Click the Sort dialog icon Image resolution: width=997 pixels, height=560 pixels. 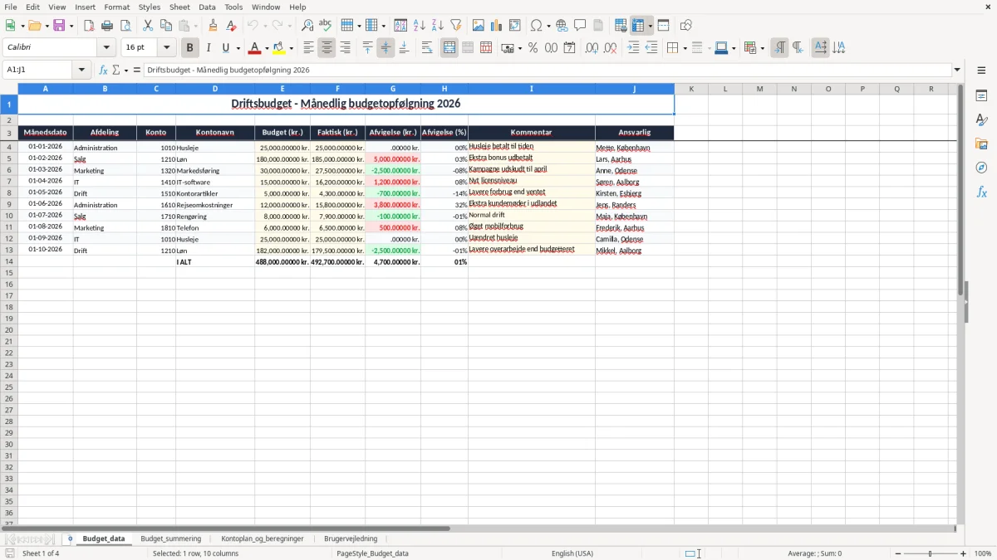point(400,26)
